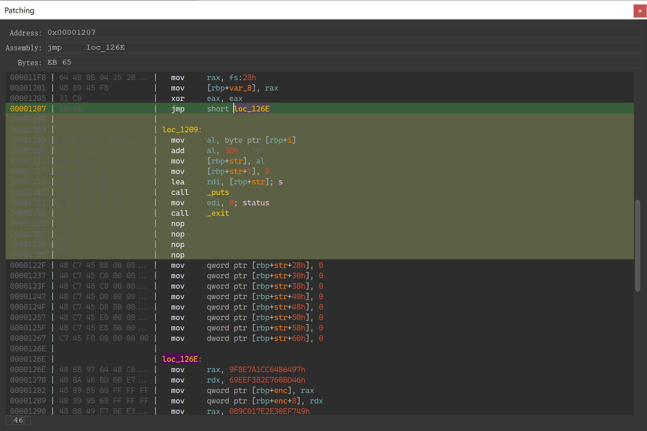Click the add al, 30h instruction
The height and width of the screenshot is (431, 647).
pyautogui.click(x=218, y=150)
